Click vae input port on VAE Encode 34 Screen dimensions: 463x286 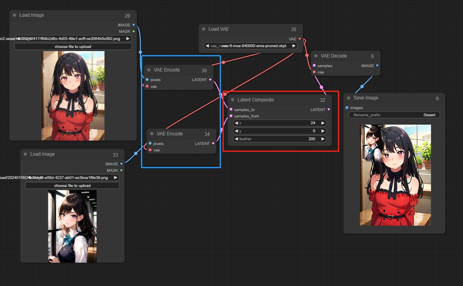click(150, 150)
